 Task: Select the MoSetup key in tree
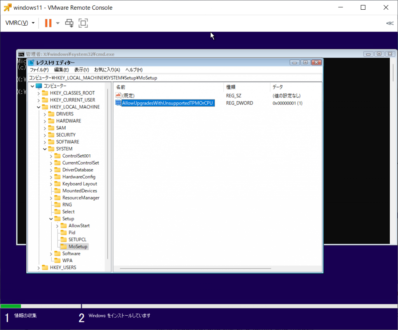[78, 246]
